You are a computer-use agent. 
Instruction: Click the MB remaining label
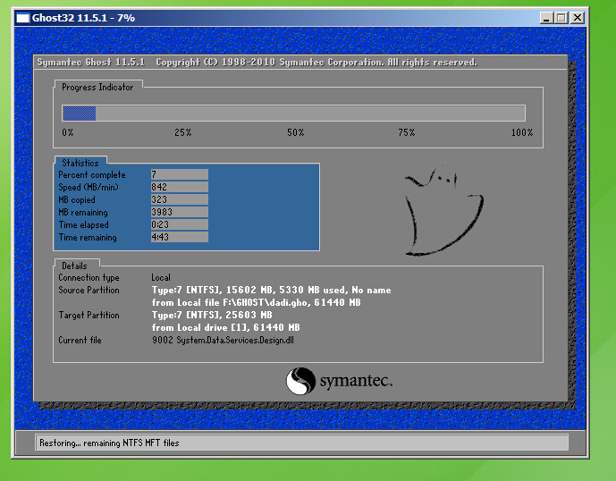83,212
